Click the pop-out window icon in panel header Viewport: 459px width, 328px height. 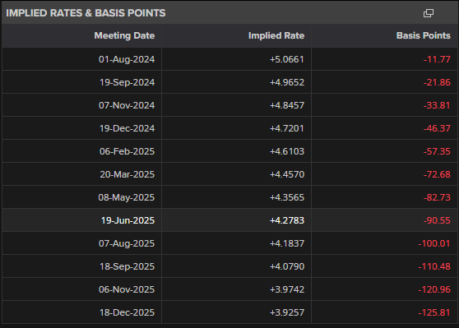(x=429, y=13)
